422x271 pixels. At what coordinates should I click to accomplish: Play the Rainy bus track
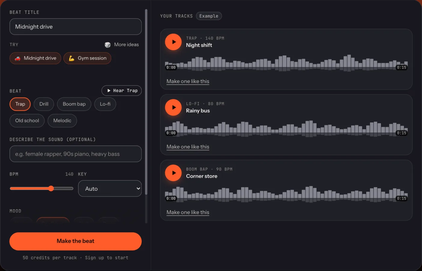click(x=173, y=107)
